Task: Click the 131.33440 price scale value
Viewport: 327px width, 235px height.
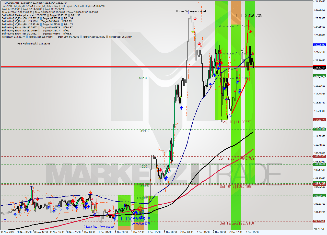Action: click(x=320, y=2)
